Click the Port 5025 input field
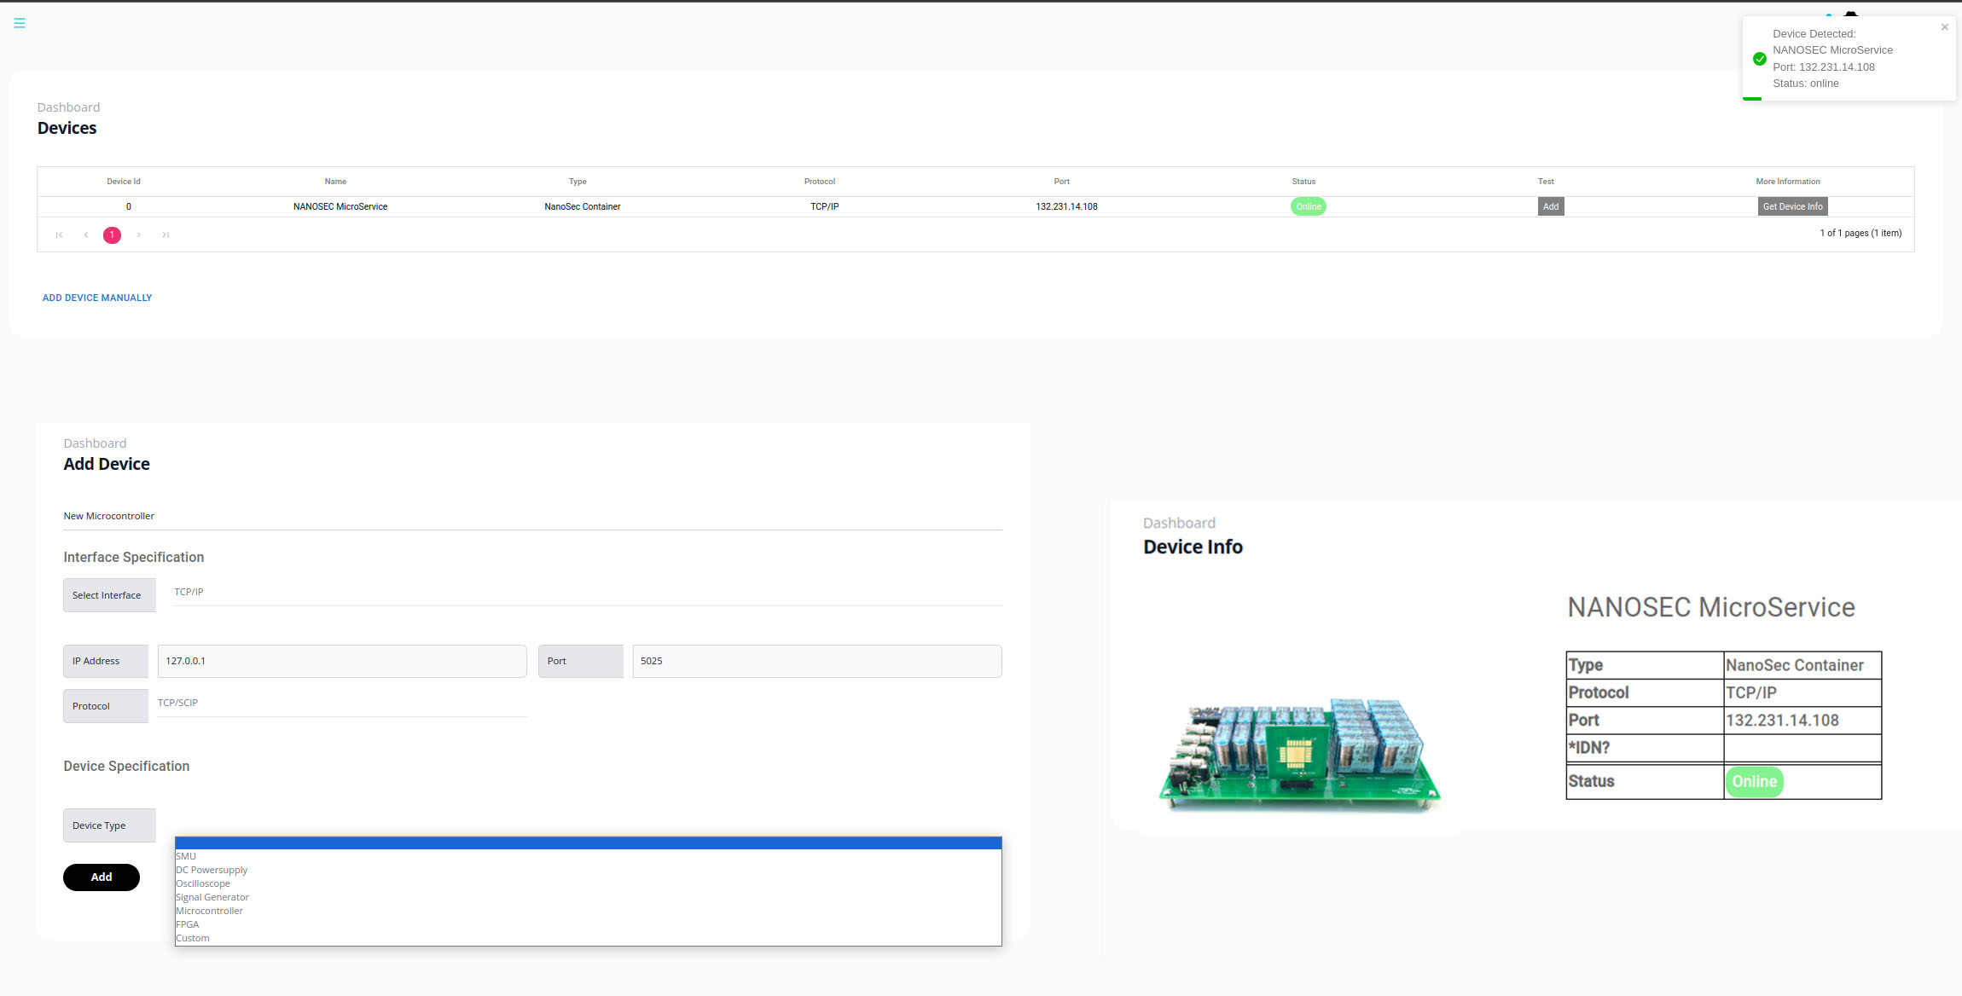1962x996 pixels. [x=816, y=661]
